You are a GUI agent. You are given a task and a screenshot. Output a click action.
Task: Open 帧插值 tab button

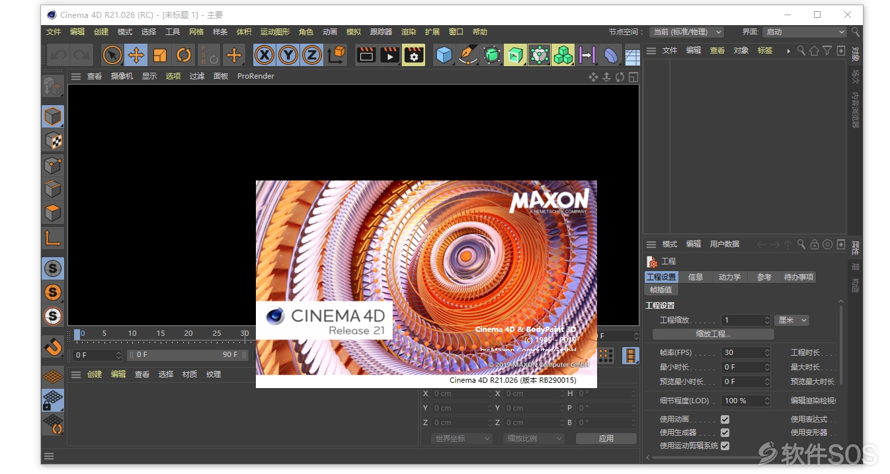point(661,290)
